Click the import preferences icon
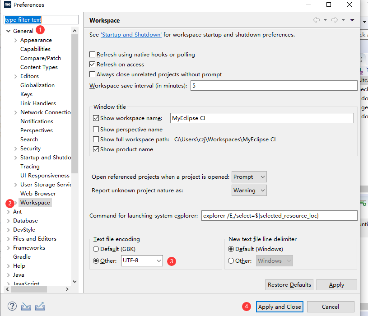Viewport: 368px width, 316px height. coord(26,307)
